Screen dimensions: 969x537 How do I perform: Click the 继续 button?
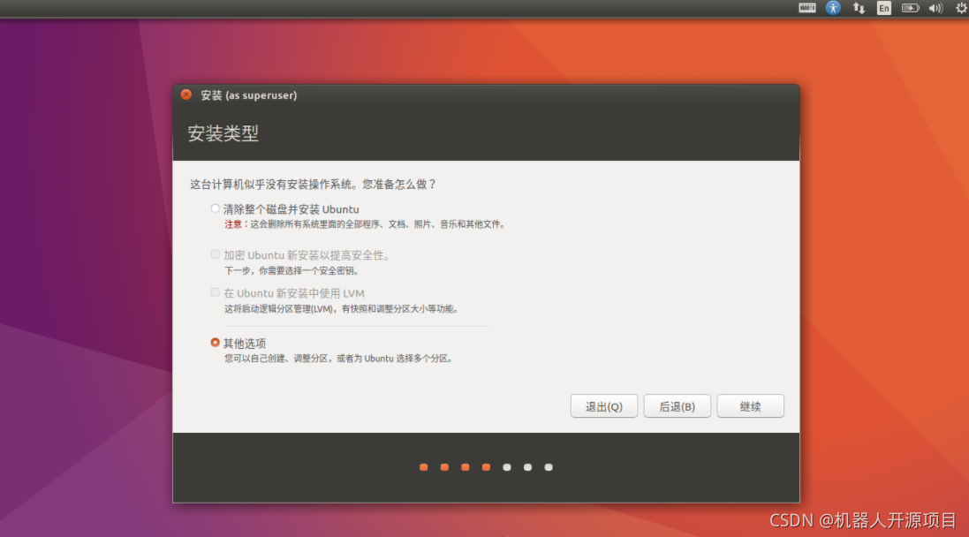coord(750,406)
